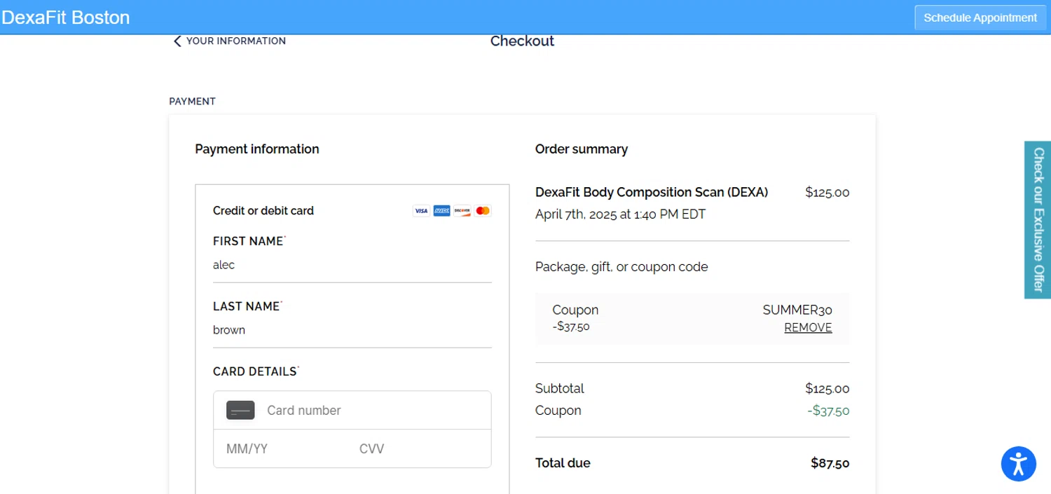Click the card icon in card number field
Screen dimensions: 1051x494
point(240,411)
